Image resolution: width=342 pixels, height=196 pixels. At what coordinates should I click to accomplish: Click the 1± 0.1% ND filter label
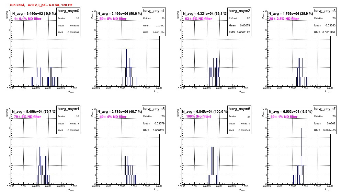[28, 19]
